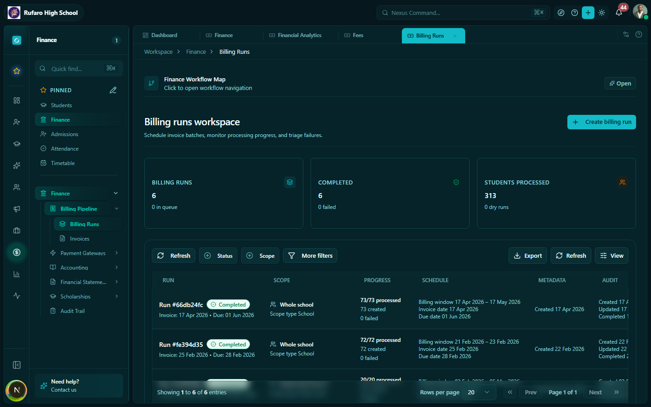Open the View options dropdown

point(612,256)
